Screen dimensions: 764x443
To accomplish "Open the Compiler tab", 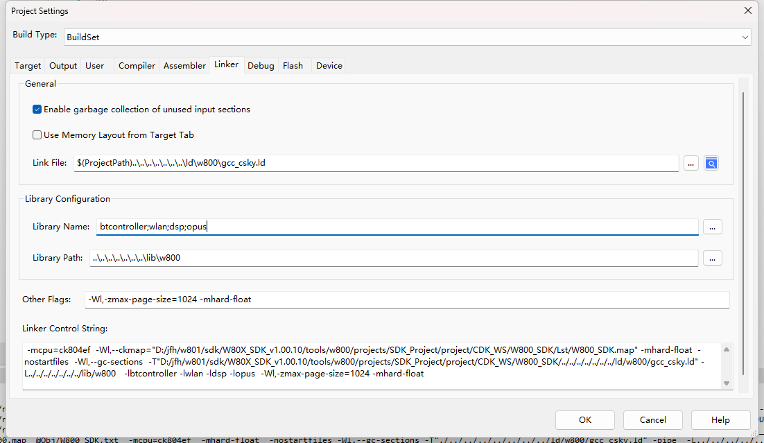I will click(x=137, y=66).
